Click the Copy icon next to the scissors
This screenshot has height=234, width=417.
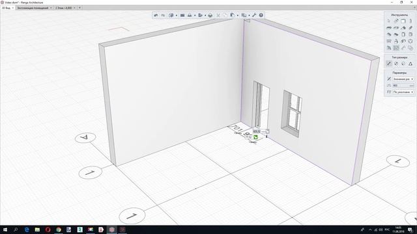(225, 16)
